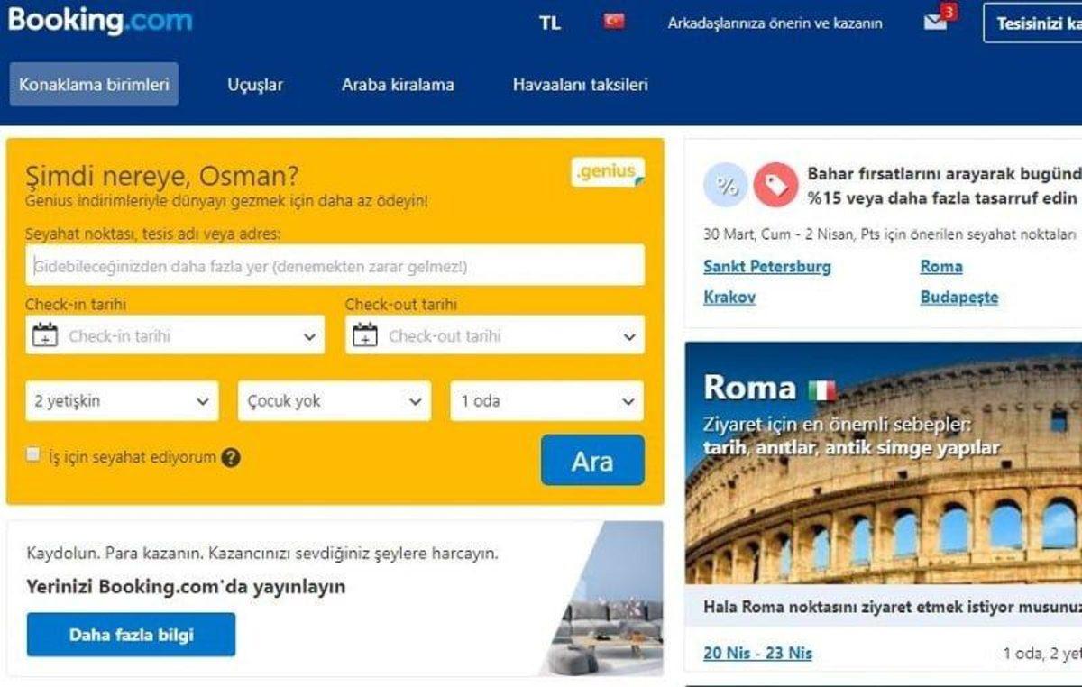Expand the Çocuk yok children dropdown
Viewport: 1082px width, 687px height.
(x=334, y=401)
